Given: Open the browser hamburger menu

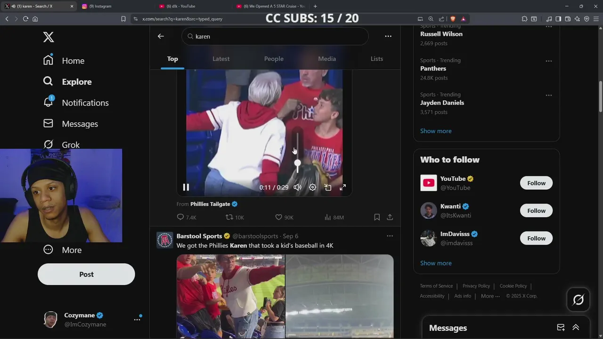Looking at the screenshot, I should pyautogui.click(x=596, y=19).
